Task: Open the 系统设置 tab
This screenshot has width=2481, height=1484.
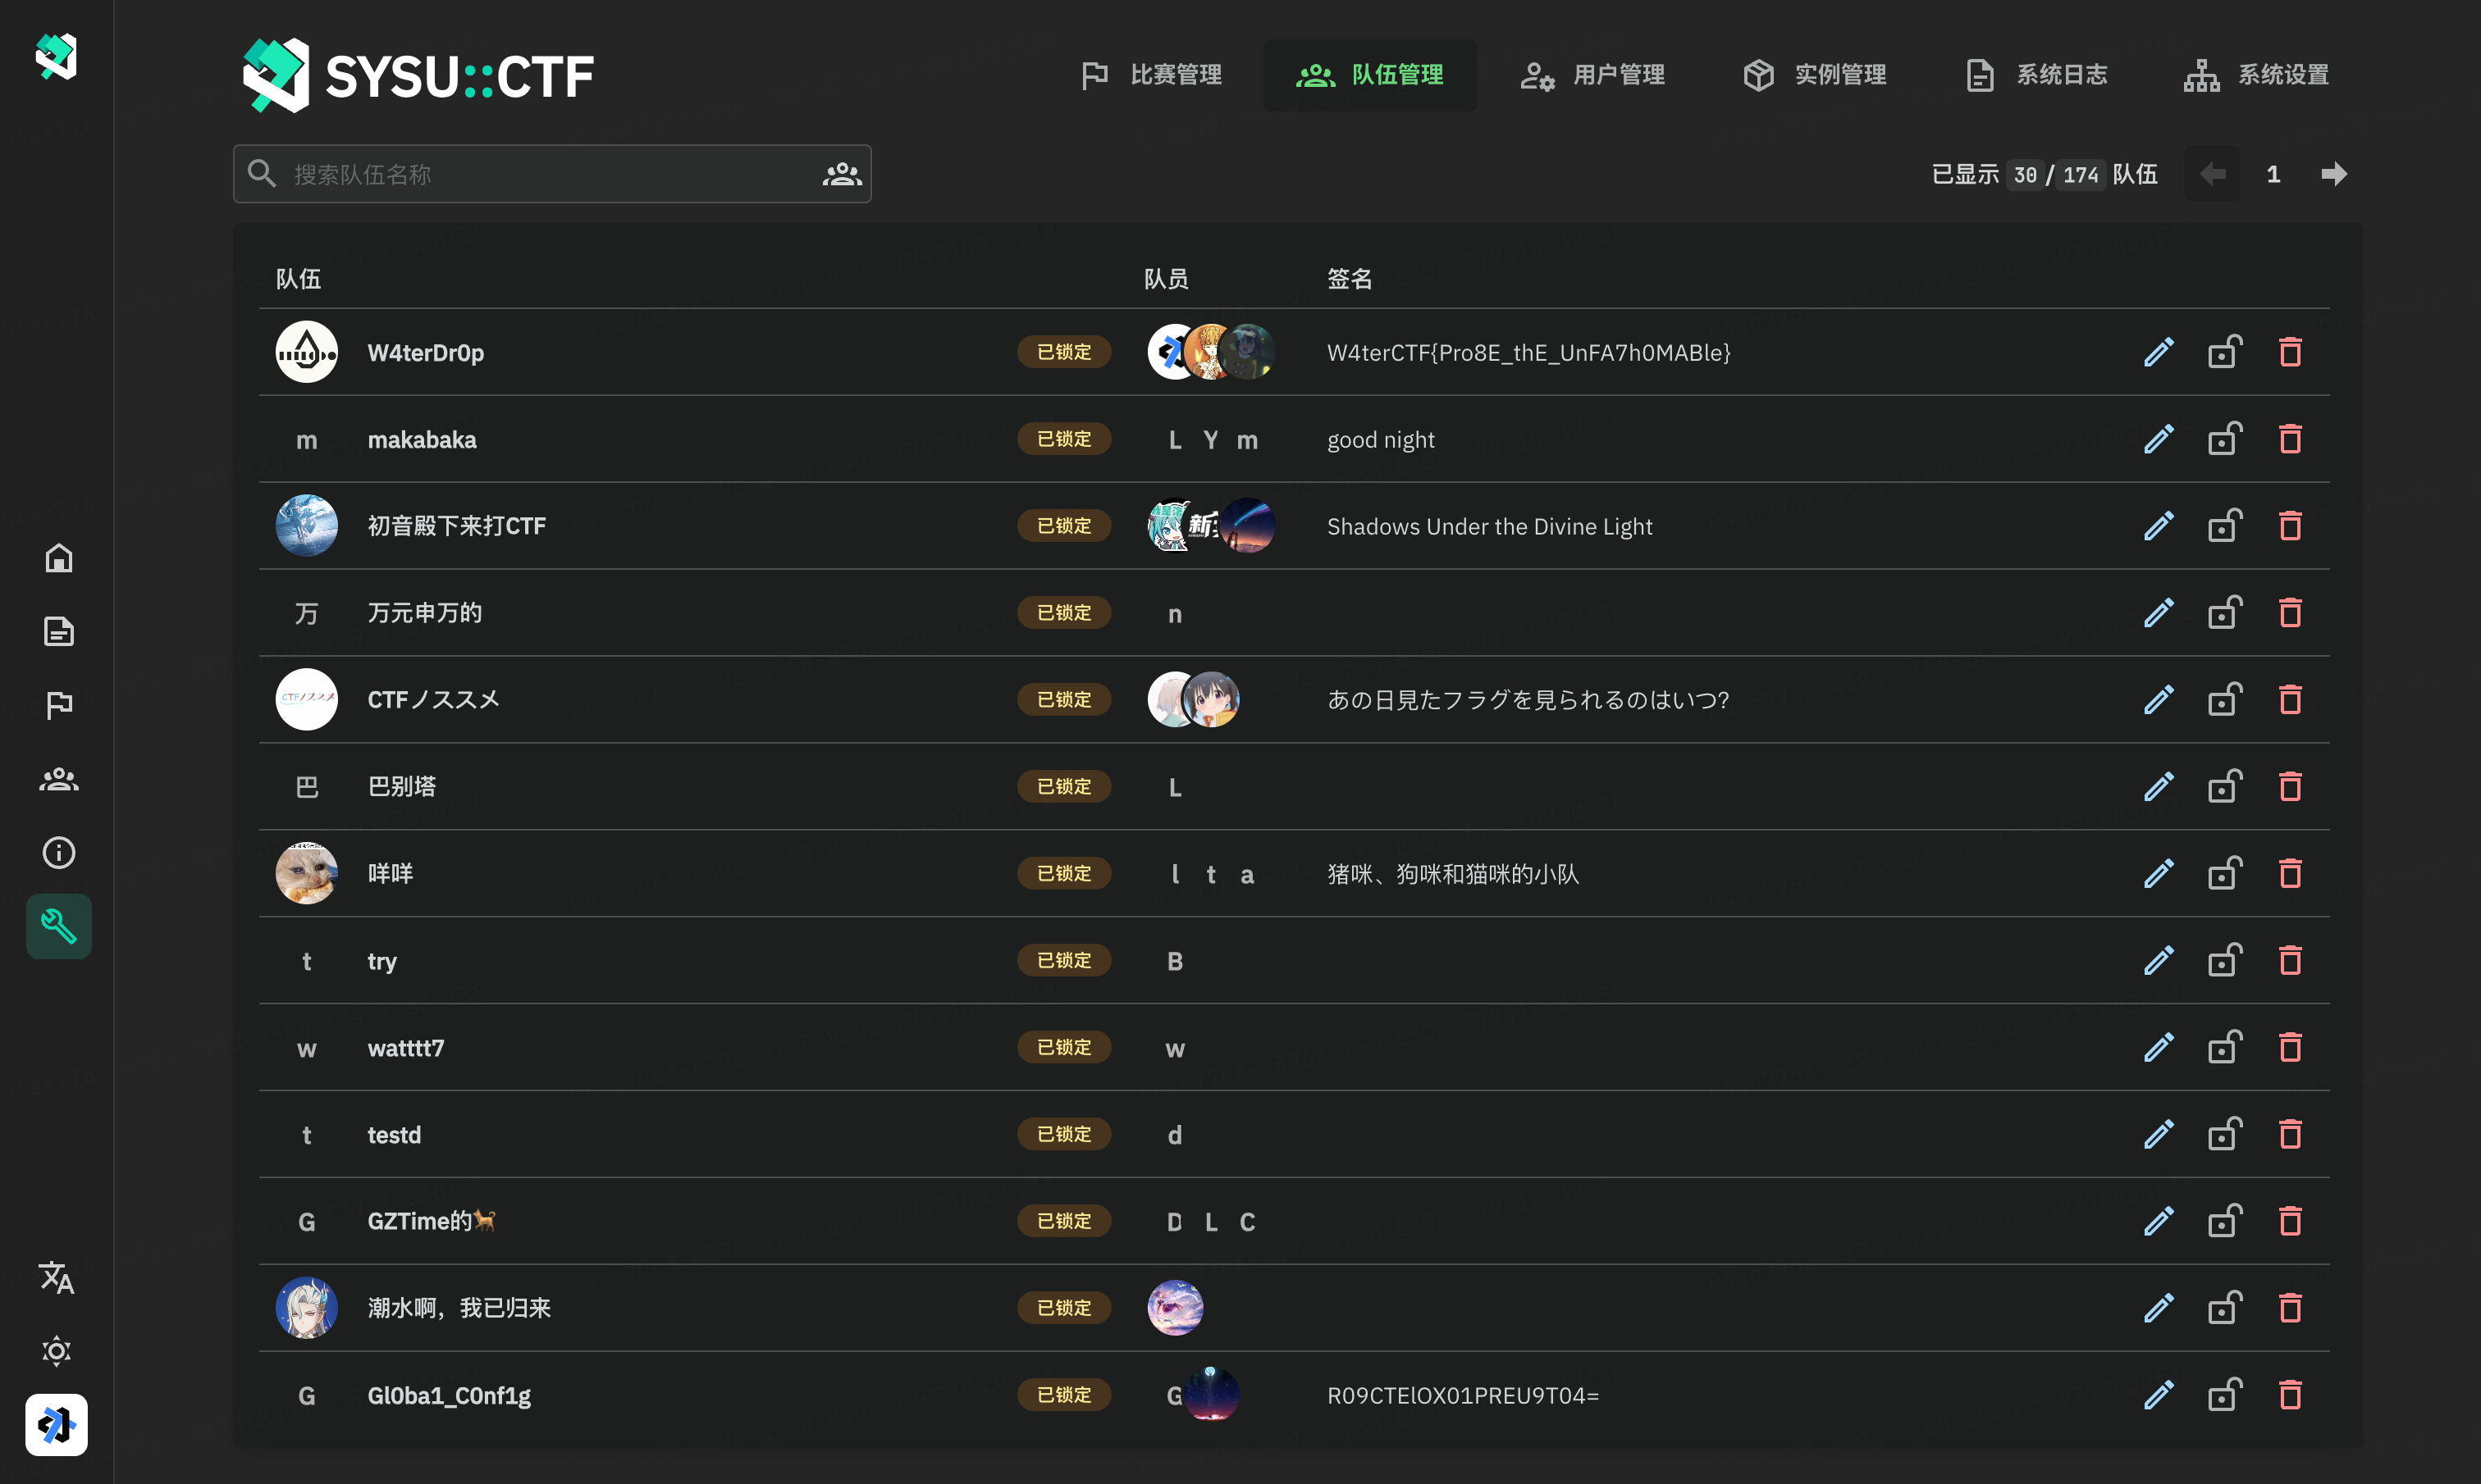Action: (2257, 75)
